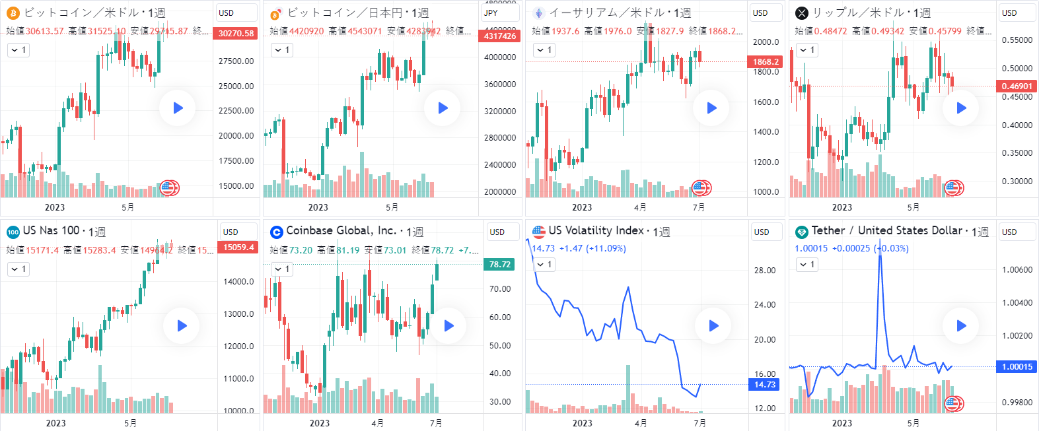1039x431 pixels.
Task: Click the Nasdaq 100 symbol icon
Action: click(x=13, y=232)
